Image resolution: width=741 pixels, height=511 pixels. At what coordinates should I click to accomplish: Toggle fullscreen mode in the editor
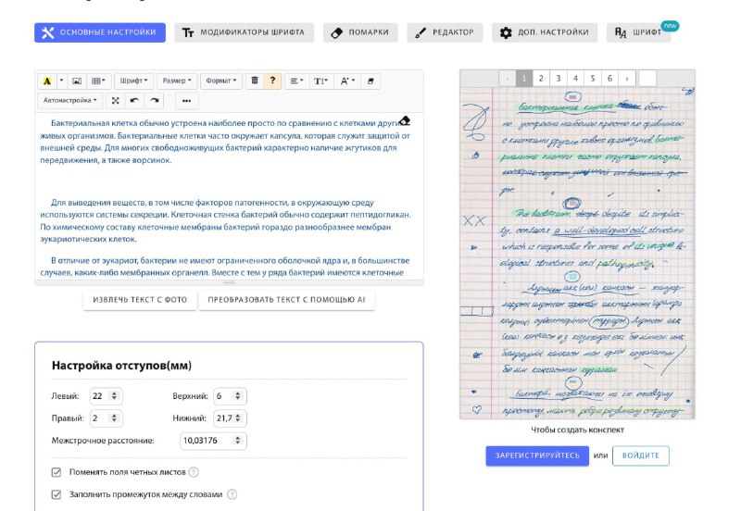116,100
